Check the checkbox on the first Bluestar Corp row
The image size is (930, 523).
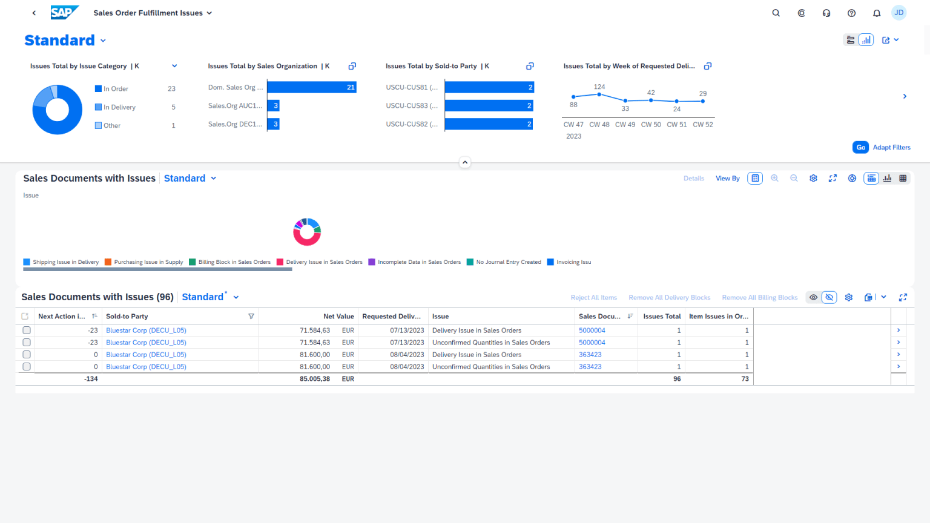[x=26, y=330]
